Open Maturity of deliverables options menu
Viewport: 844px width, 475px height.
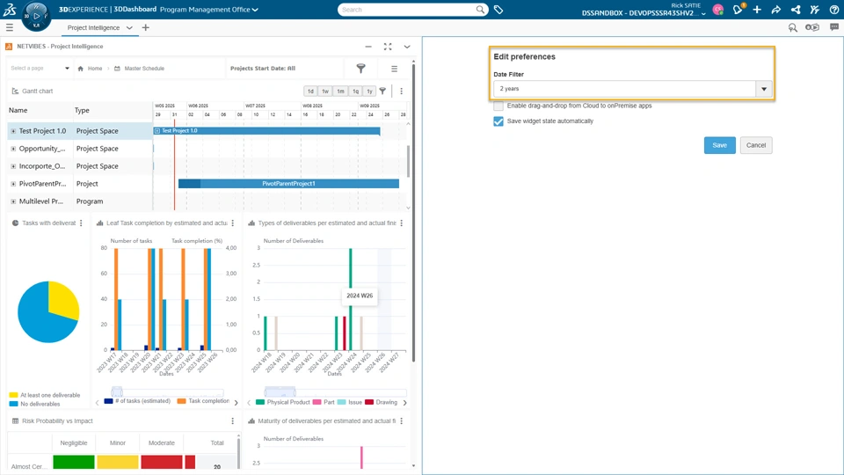[x=402, y=421]
